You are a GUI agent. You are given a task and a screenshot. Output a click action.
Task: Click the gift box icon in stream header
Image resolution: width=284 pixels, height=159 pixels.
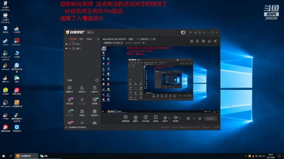point(192,41)
